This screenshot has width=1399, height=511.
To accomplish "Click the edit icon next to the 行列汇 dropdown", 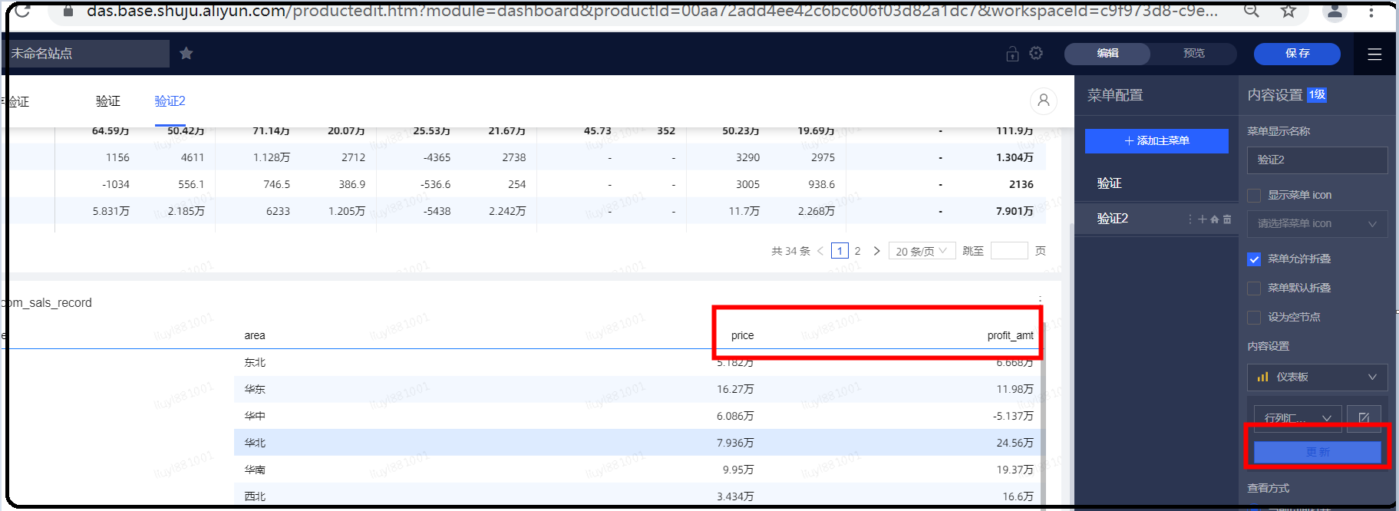I will click(x=1364, y=417).
